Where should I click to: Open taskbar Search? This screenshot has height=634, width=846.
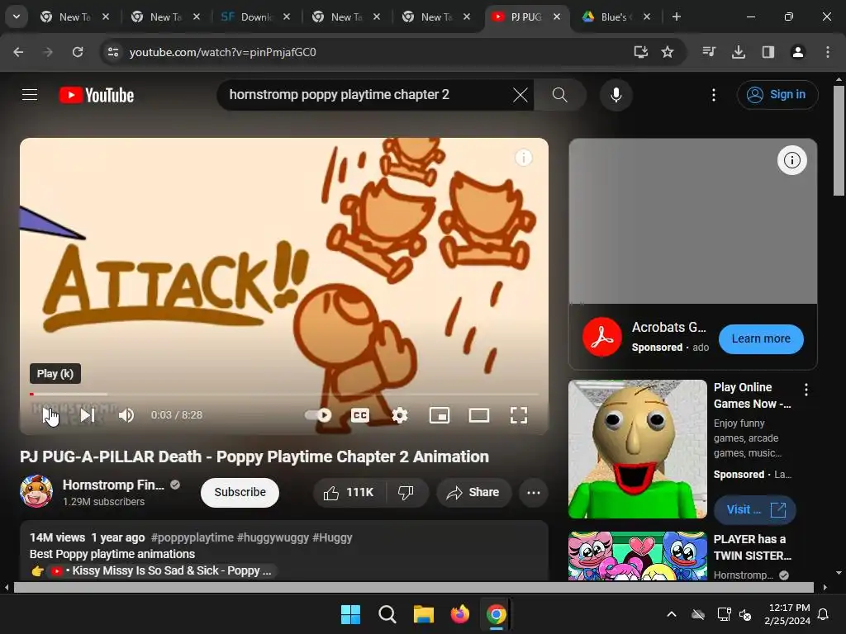point(387,614)
